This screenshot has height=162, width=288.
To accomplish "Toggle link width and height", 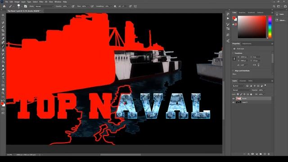I will (x=234, y=58).
